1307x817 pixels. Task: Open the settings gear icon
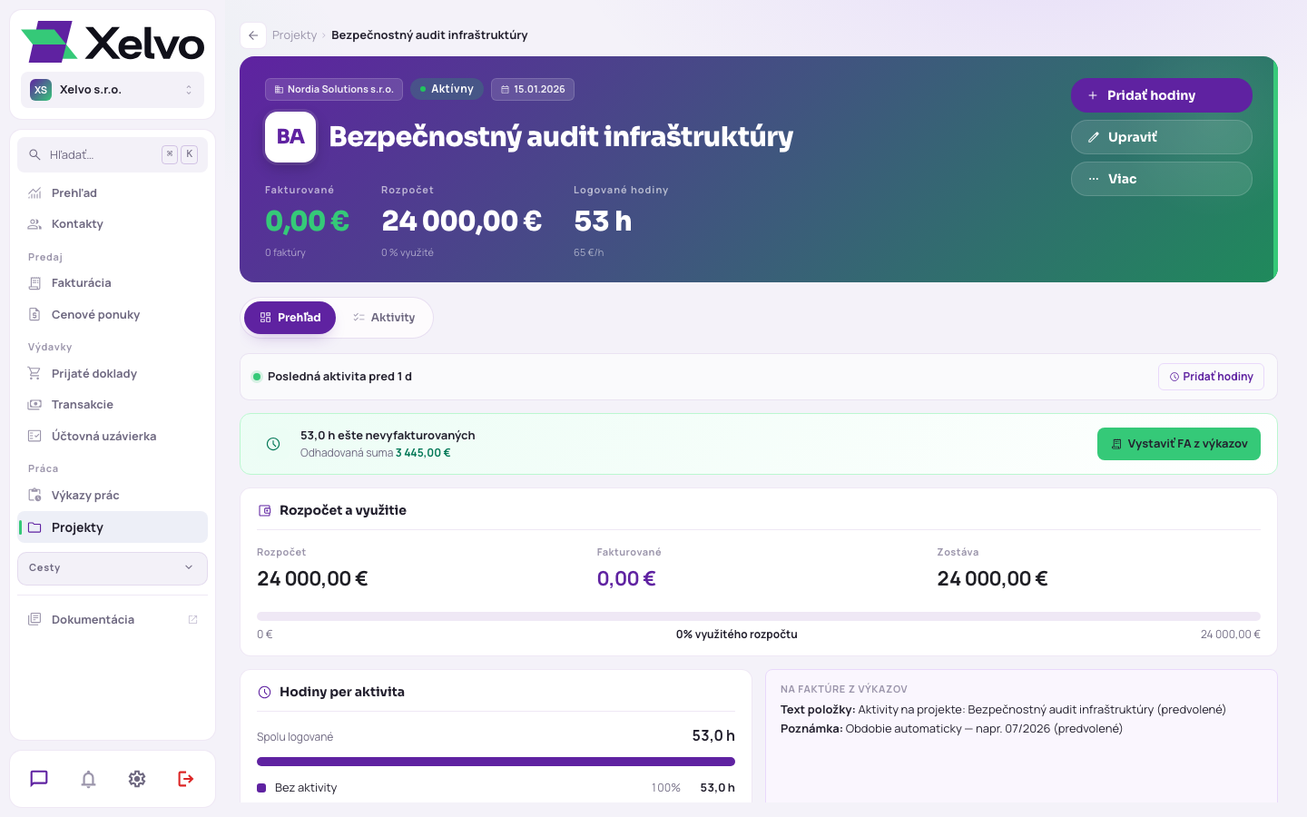click(137, 779)
